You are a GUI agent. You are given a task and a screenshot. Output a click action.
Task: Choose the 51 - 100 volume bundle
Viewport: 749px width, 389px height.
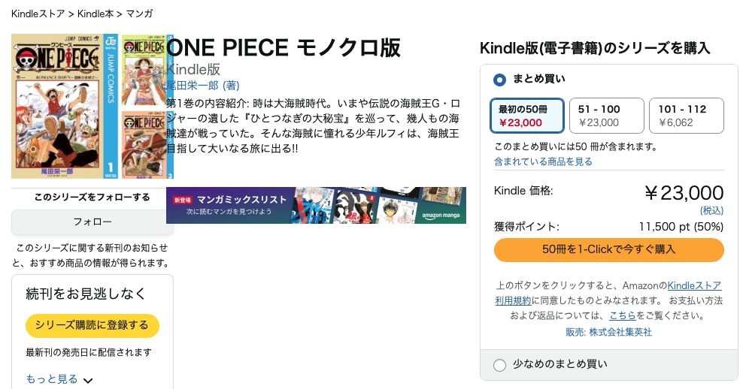[x=606, y=116]
